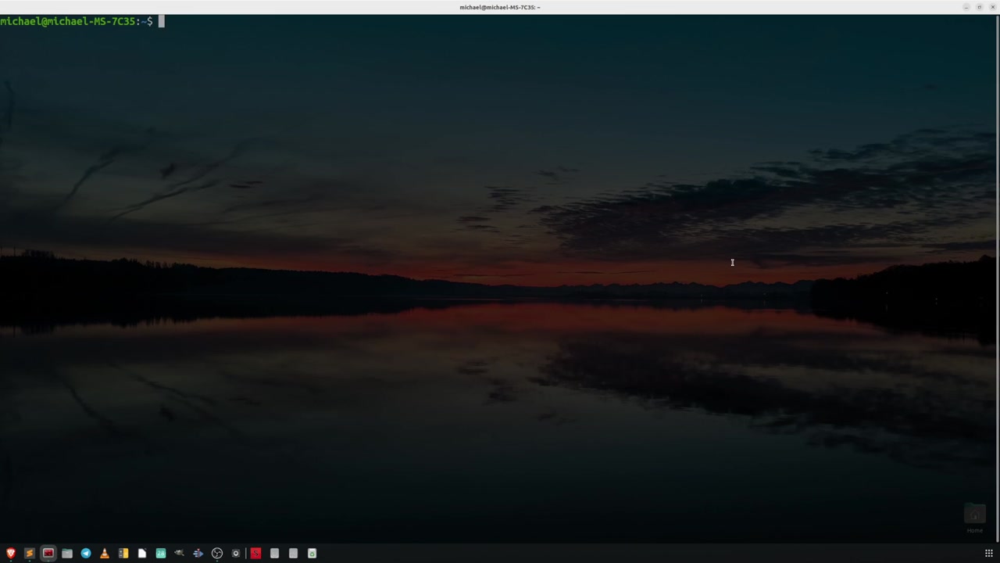Open the Screenshot camera tool in the dock
Viewport: 1000px width, 563px height.
[x=236, y=554]
